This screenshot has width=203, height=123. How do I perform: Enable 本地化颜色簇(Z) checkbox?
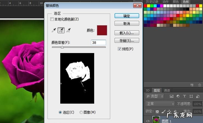52,19
